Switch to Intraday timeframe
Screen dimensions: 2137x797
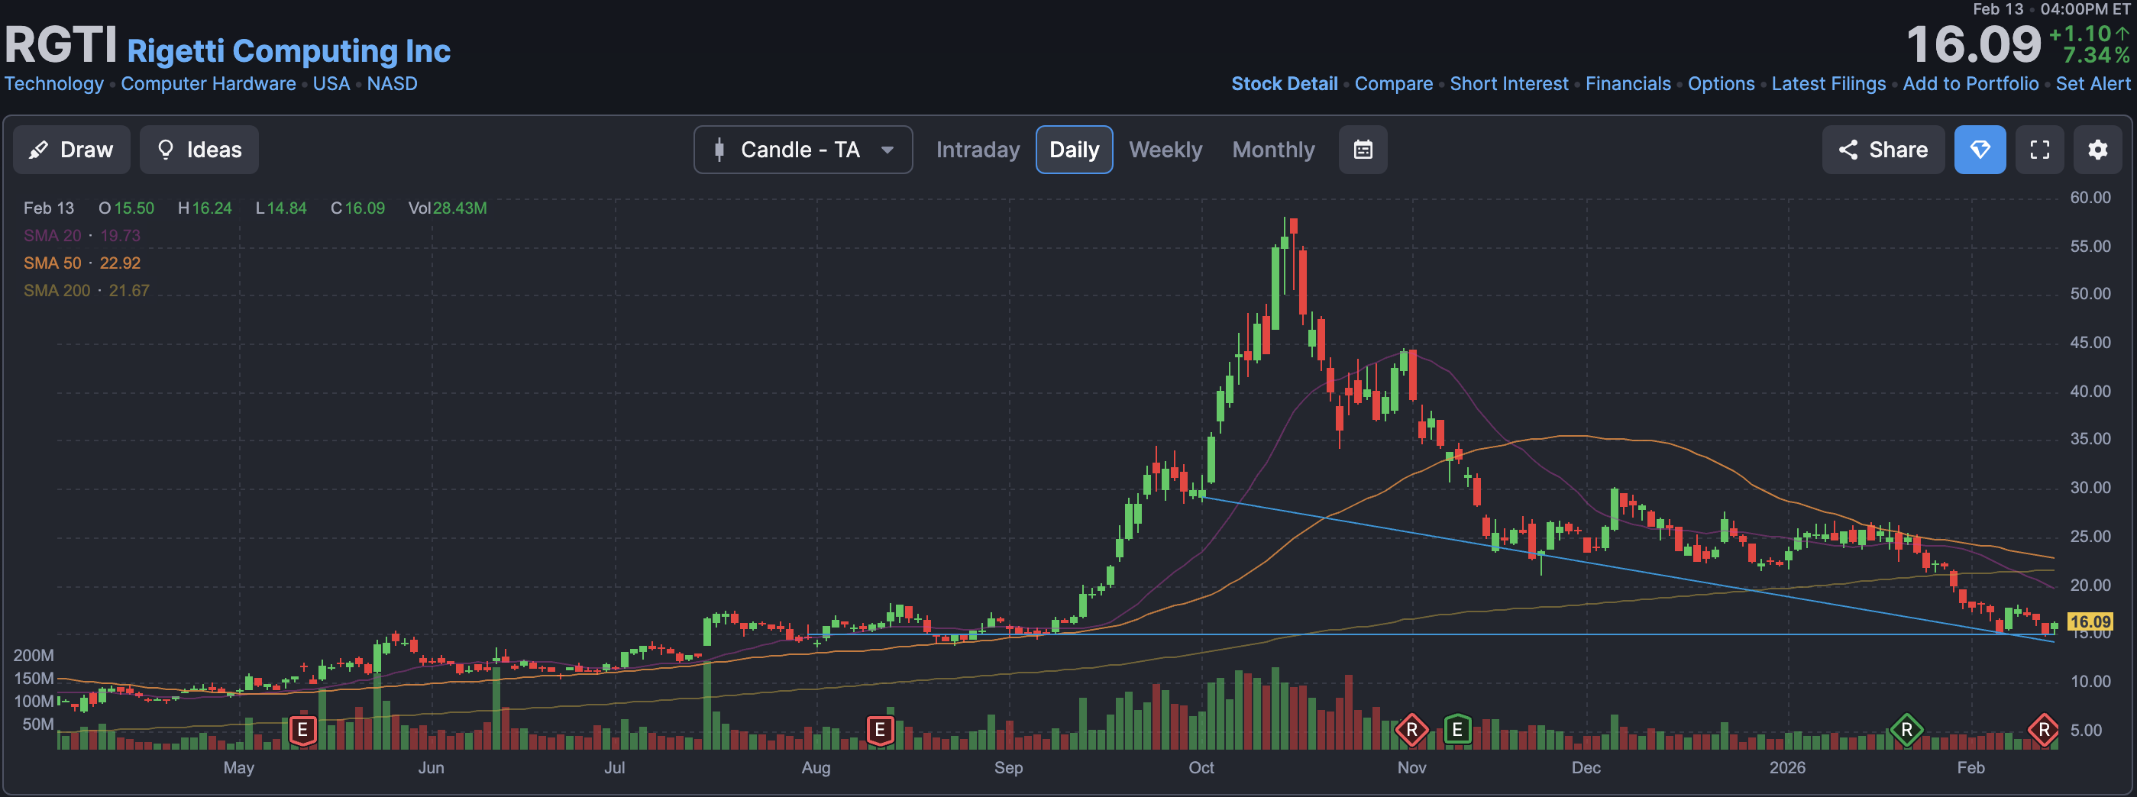pyautogui.click(x=978, y=150)
